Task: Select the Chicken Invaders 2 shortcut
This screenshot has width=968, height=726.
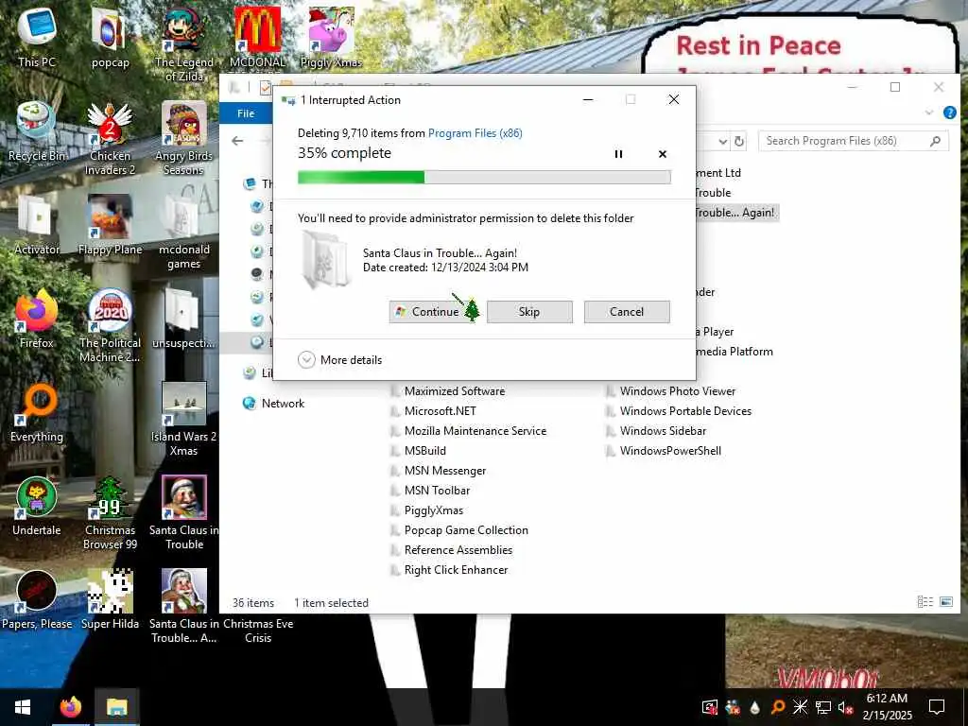Action: pos(110,138)
